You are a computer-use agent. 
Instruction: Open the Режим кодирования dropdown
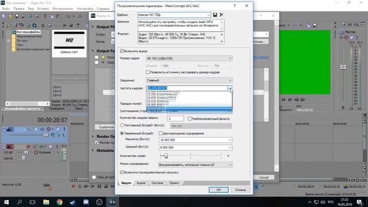point(230,165)
